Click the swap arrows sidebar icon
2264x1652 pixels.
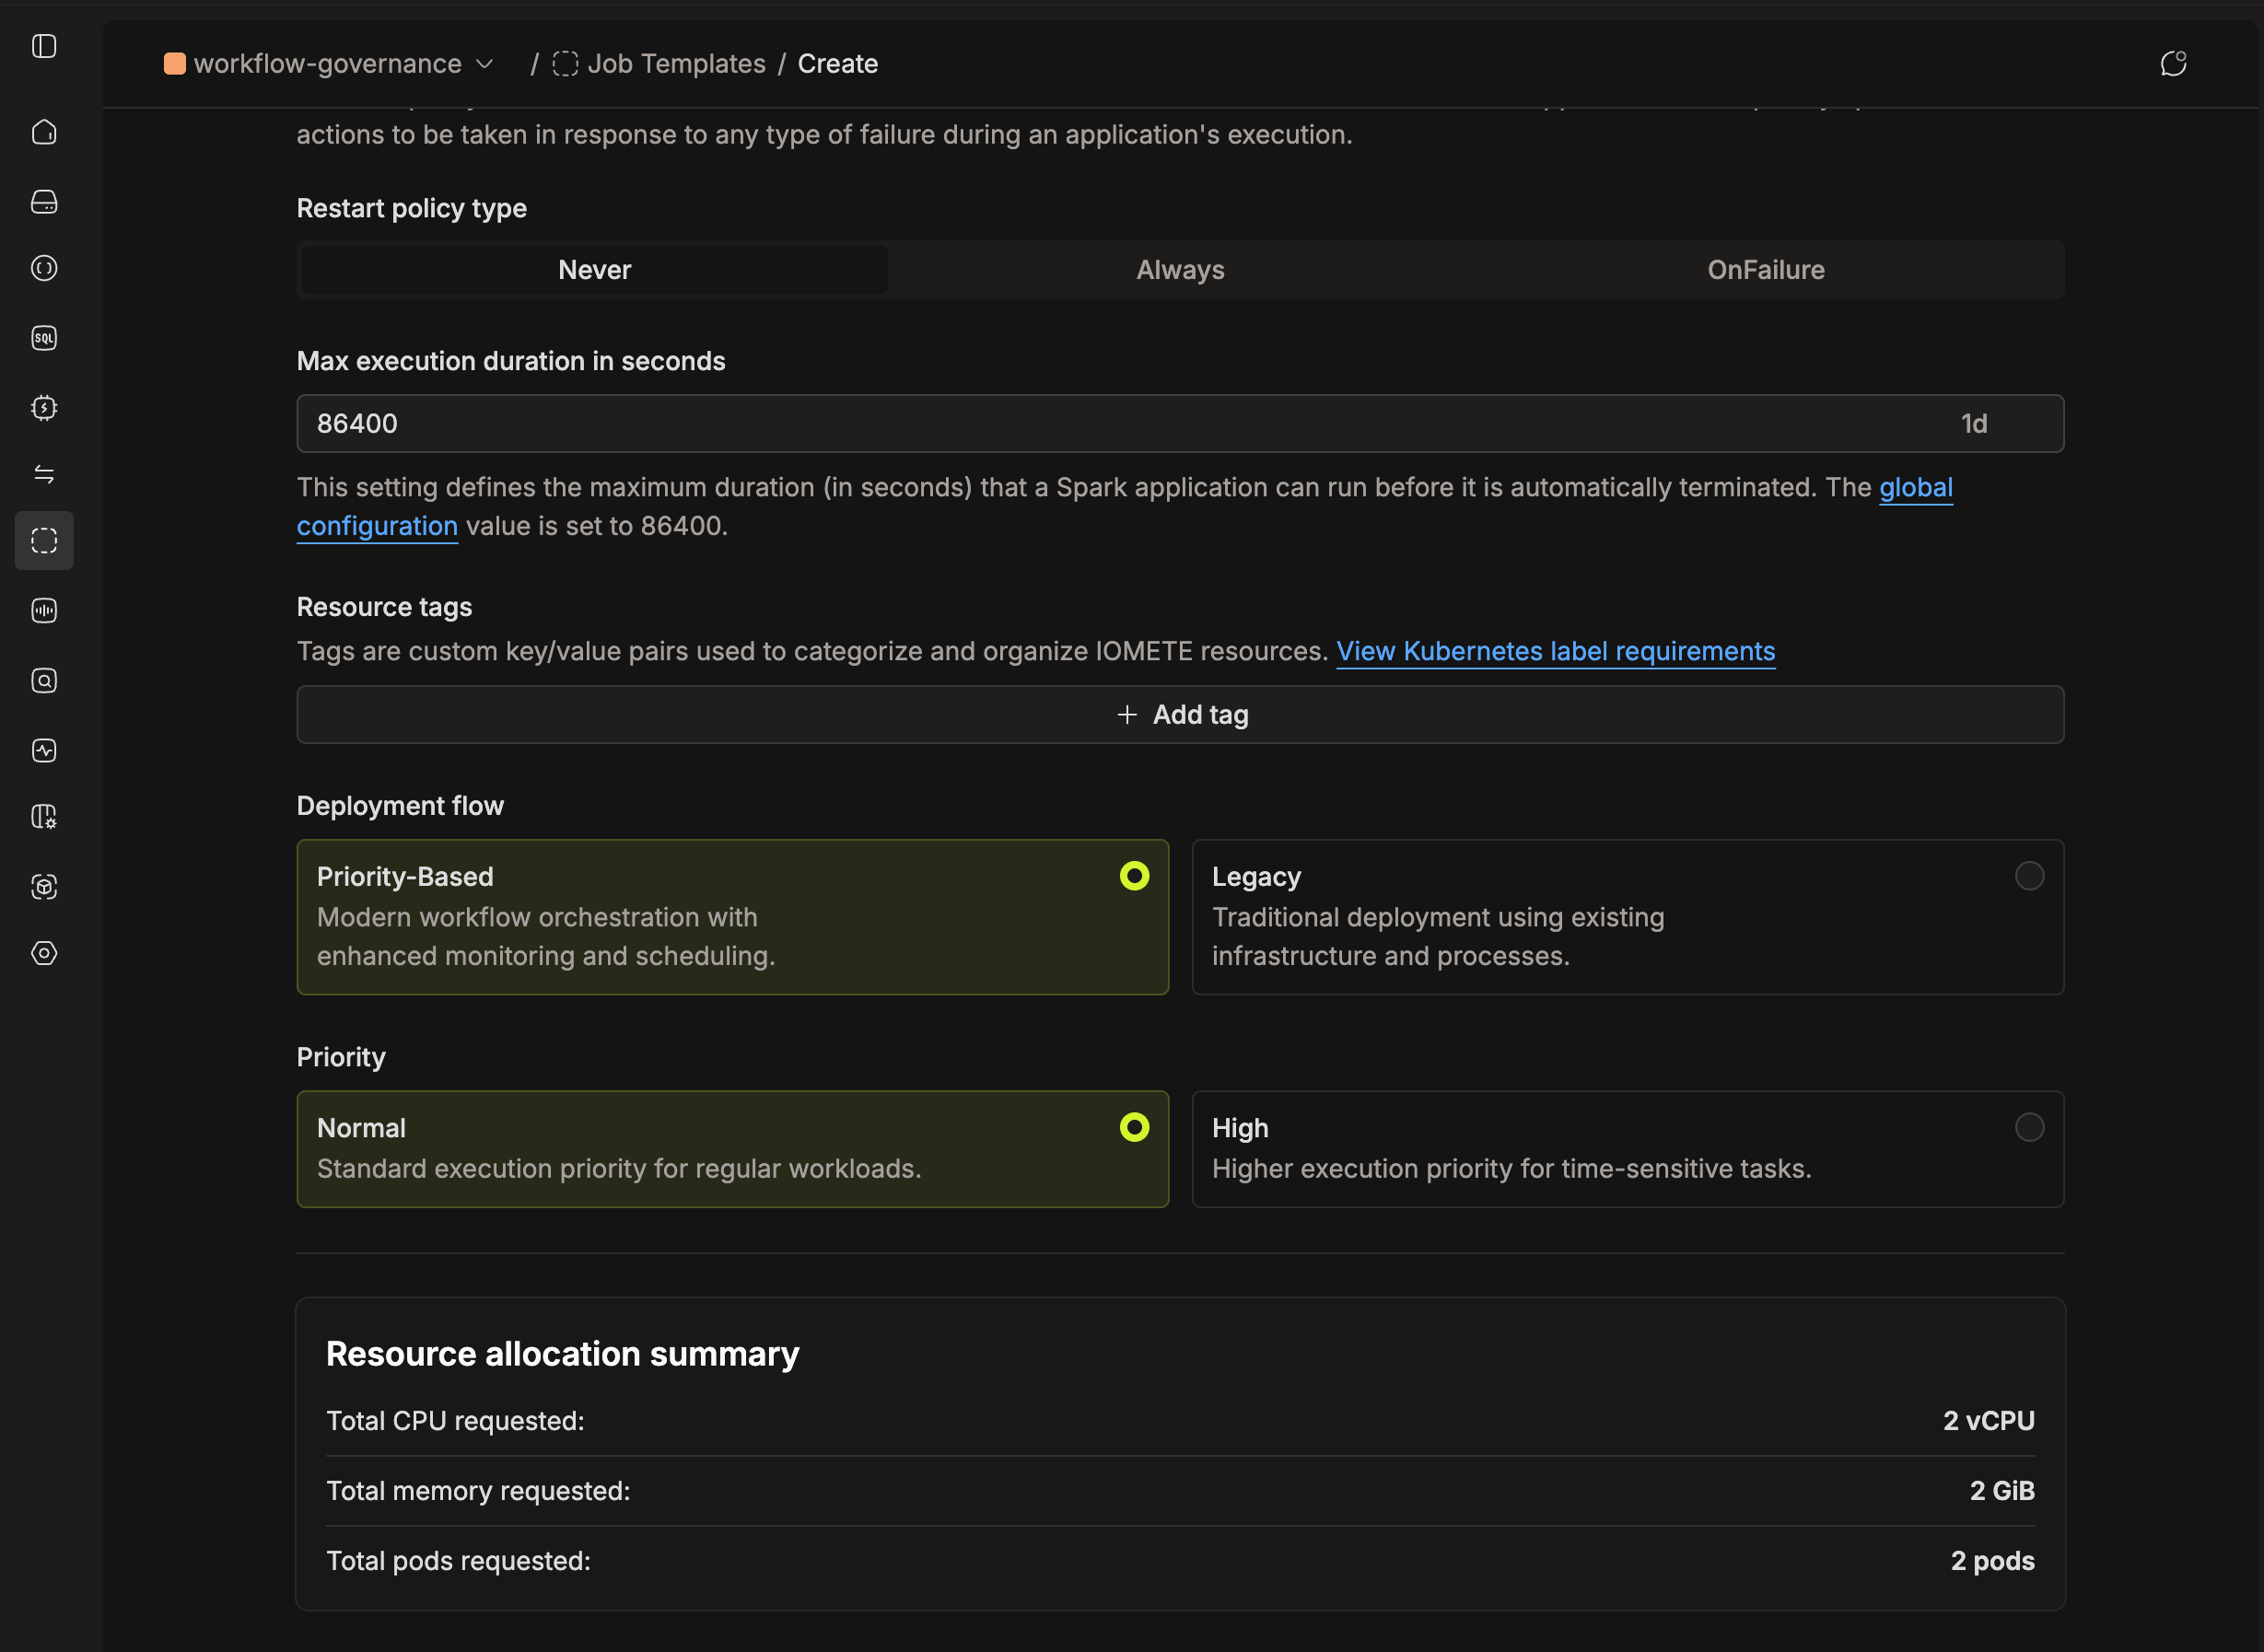click(x=44, y=474)
